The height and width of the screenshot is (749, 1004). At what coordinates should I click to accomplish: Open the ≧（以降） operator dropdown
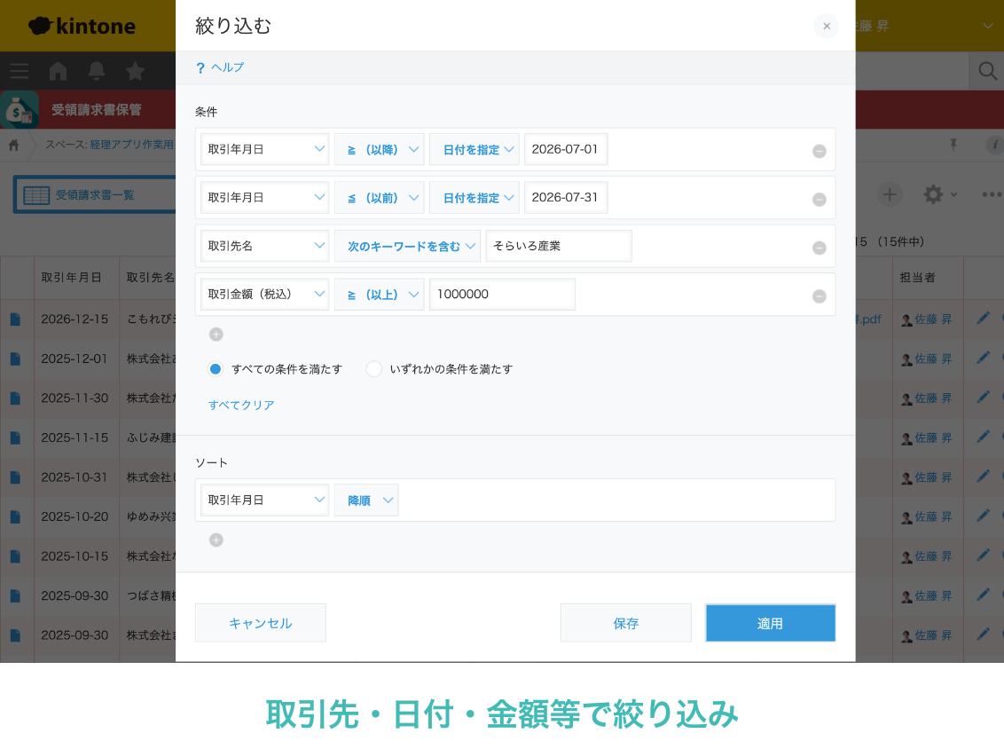379,149
